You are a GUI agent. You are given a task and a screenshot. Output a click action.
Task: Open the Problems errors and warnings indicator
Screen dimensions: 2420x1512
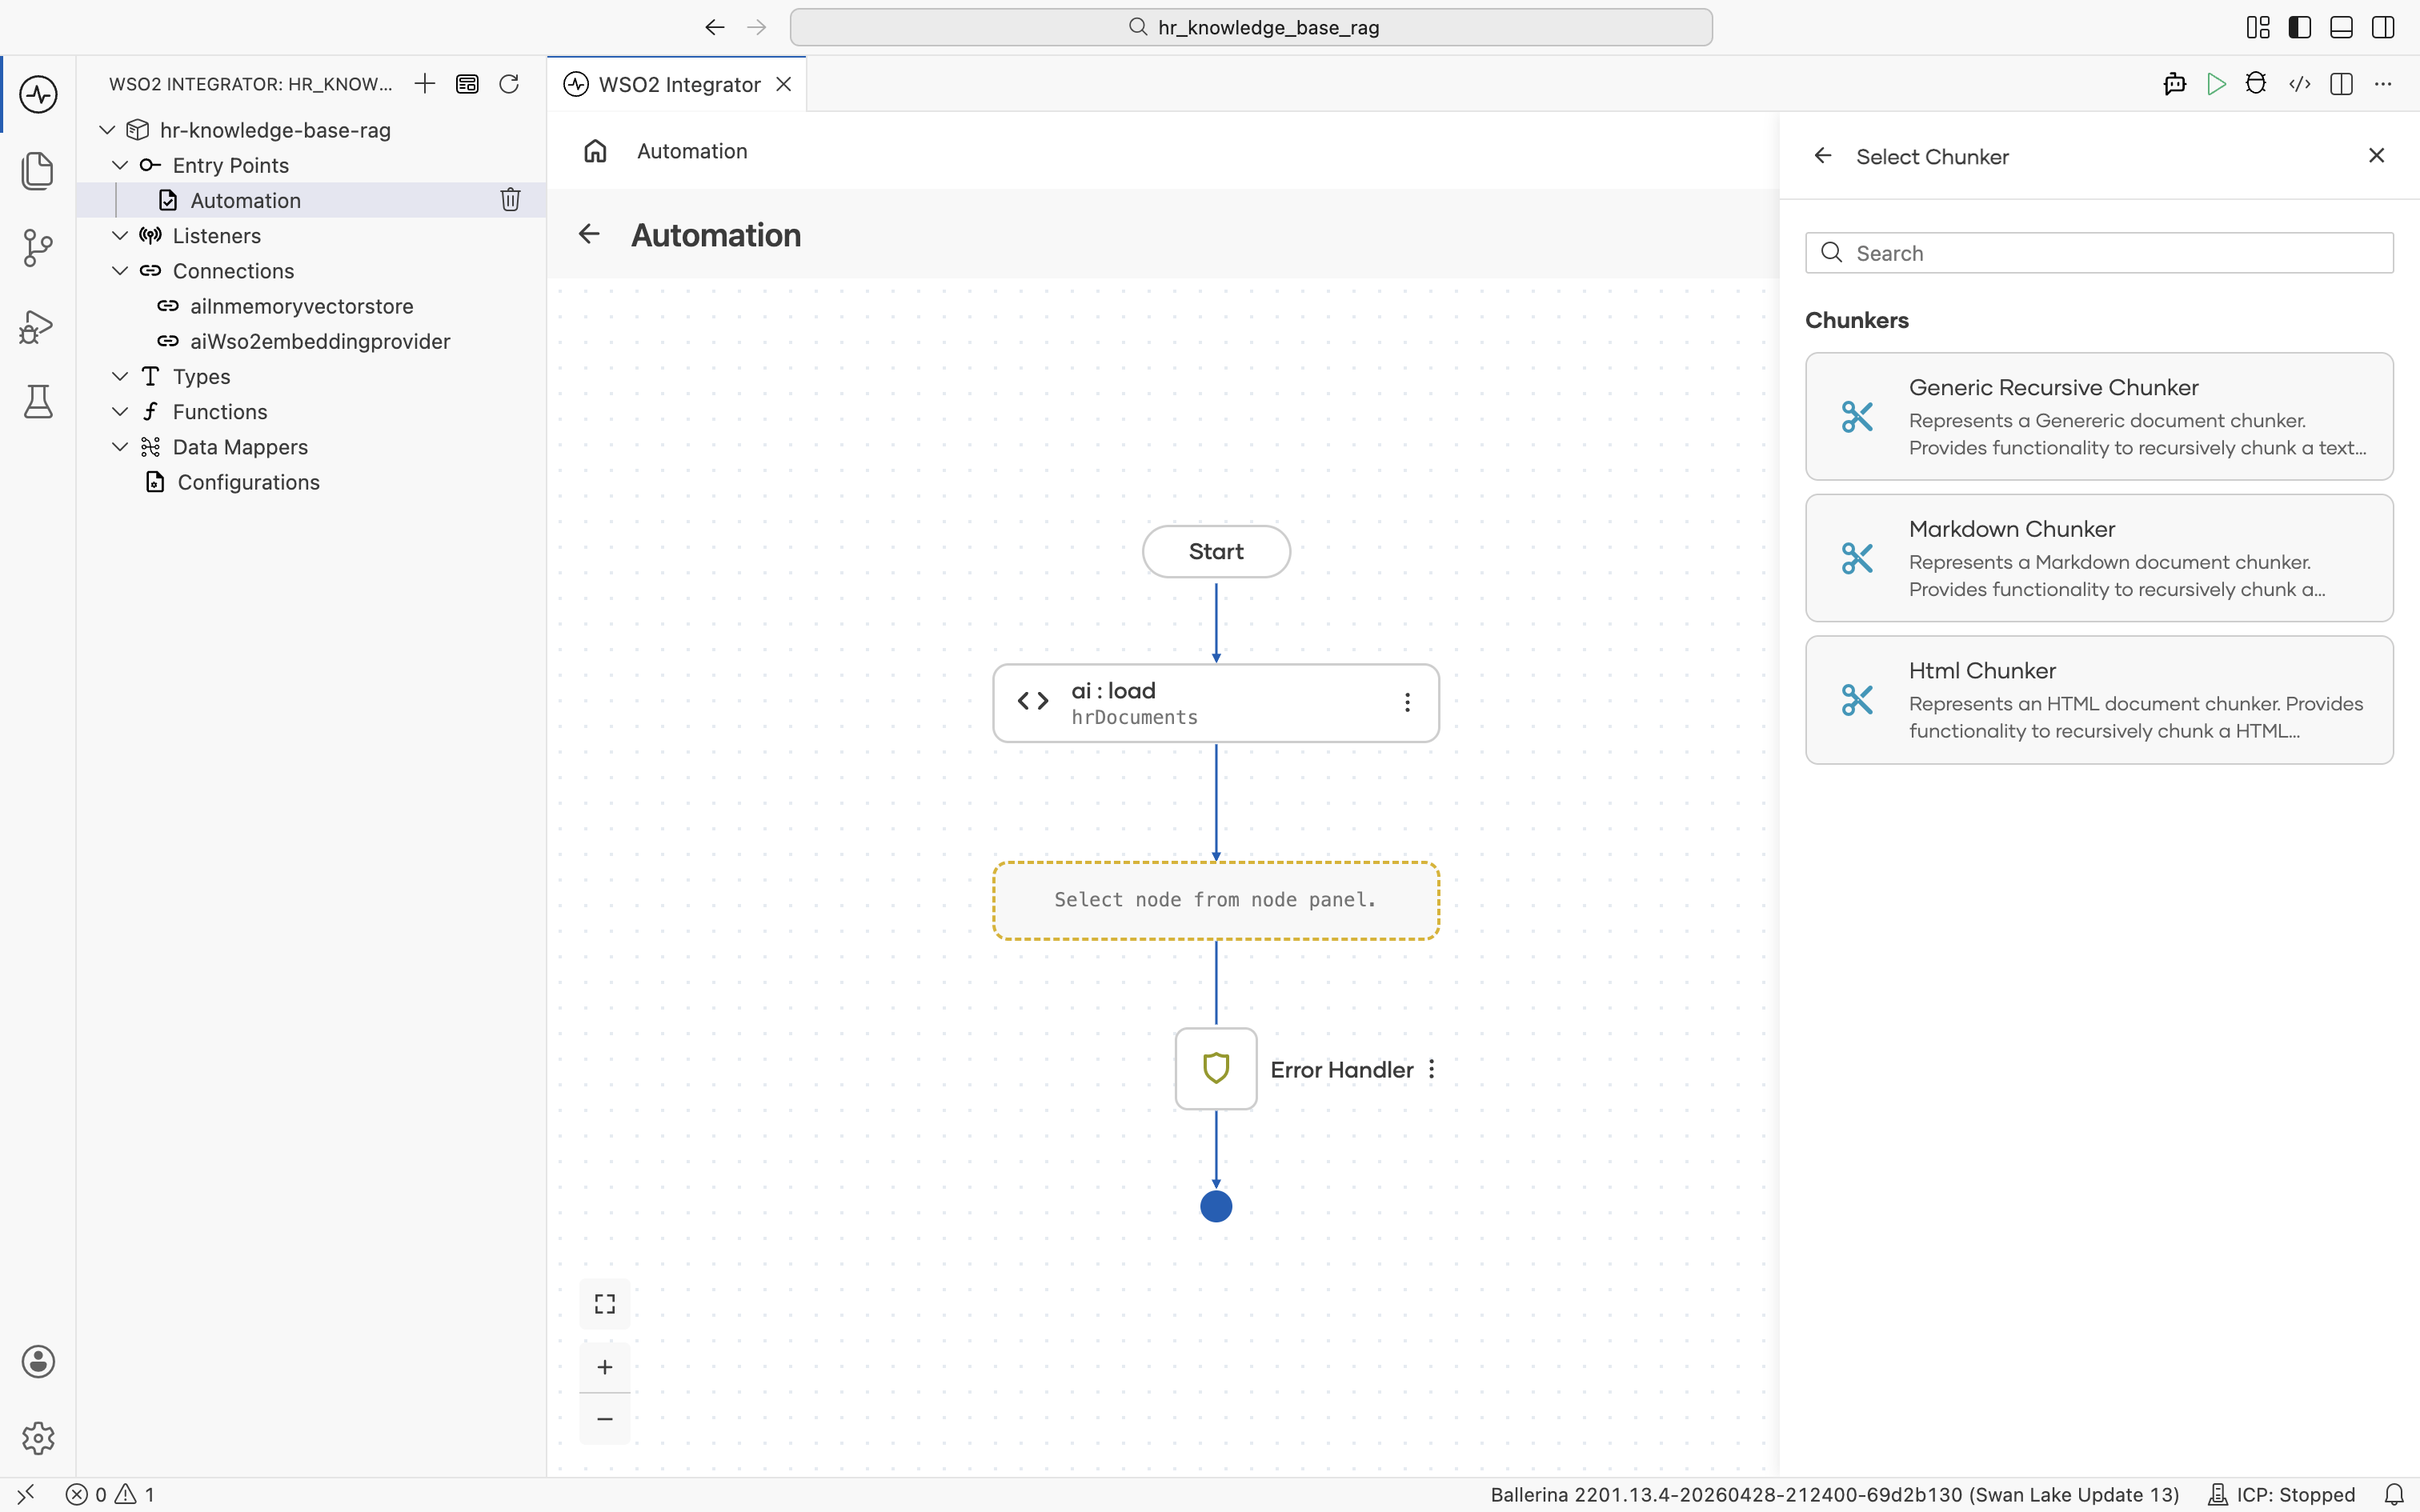point(110,1495)
